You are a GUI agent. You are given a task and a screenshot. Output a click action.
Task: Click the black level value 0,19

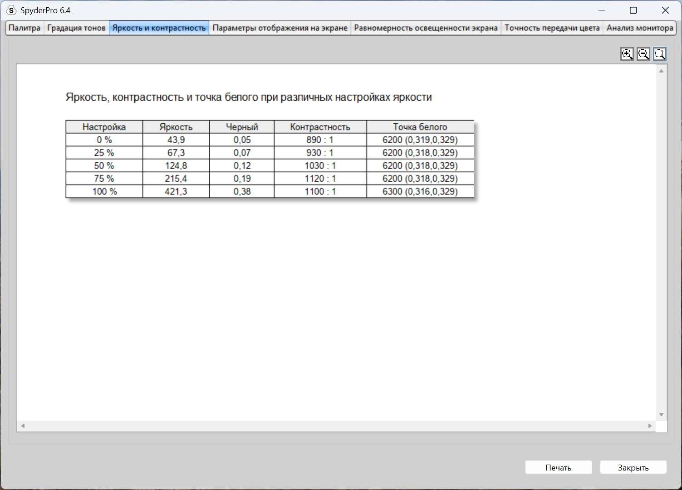point(242,179)
